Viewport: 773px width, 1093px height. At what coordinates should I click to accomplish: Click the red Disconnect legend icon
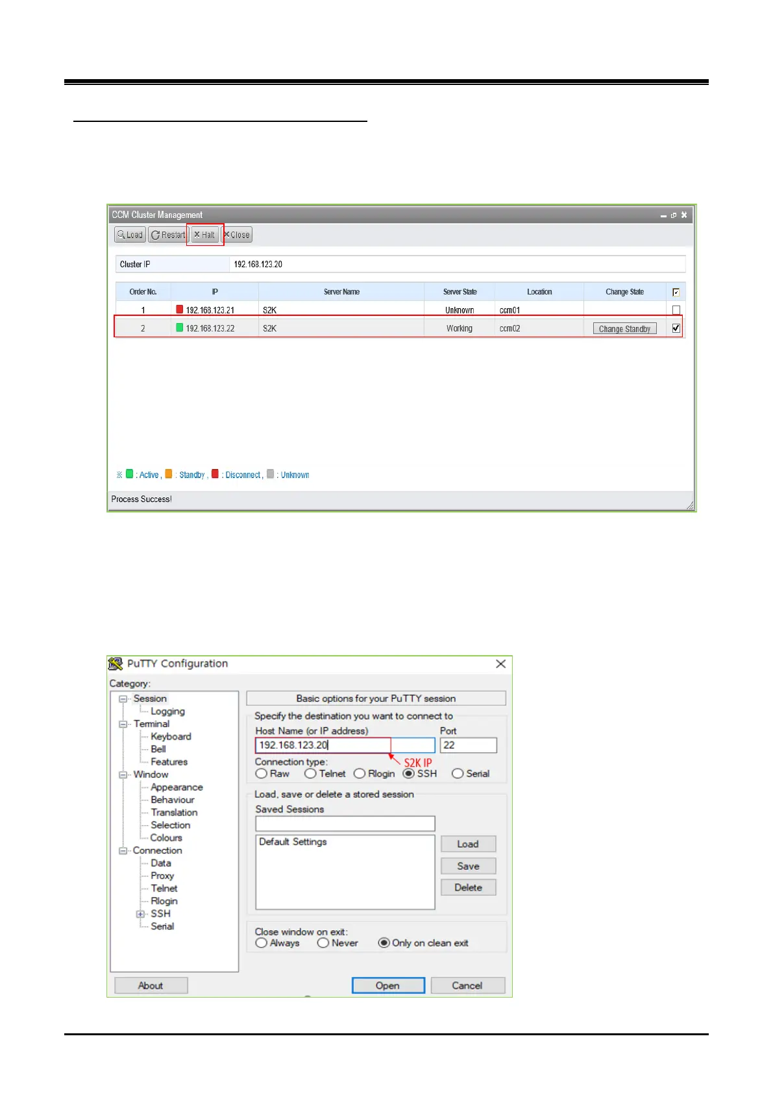coord(215,474)
